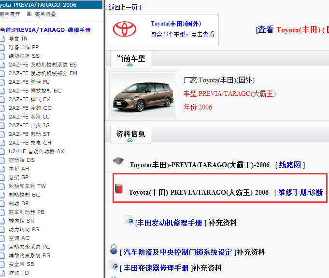Open 丰田变速器修理手册 link
The height and width of the screenshot is (278, 329).
click(157, 268)
